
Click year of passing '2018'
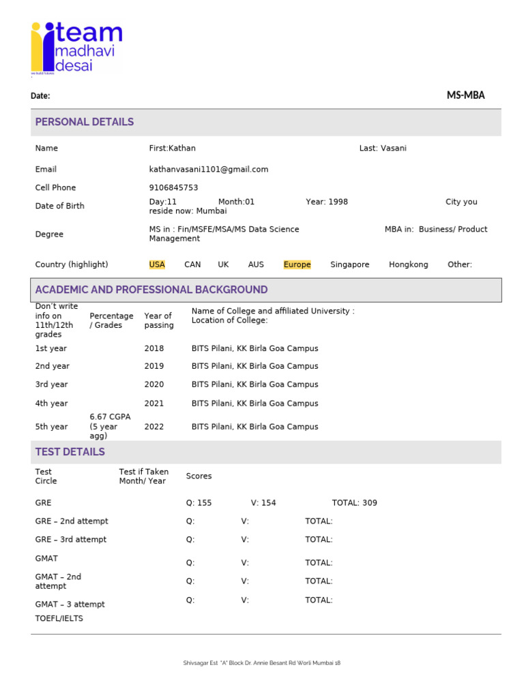pos(154,348)
